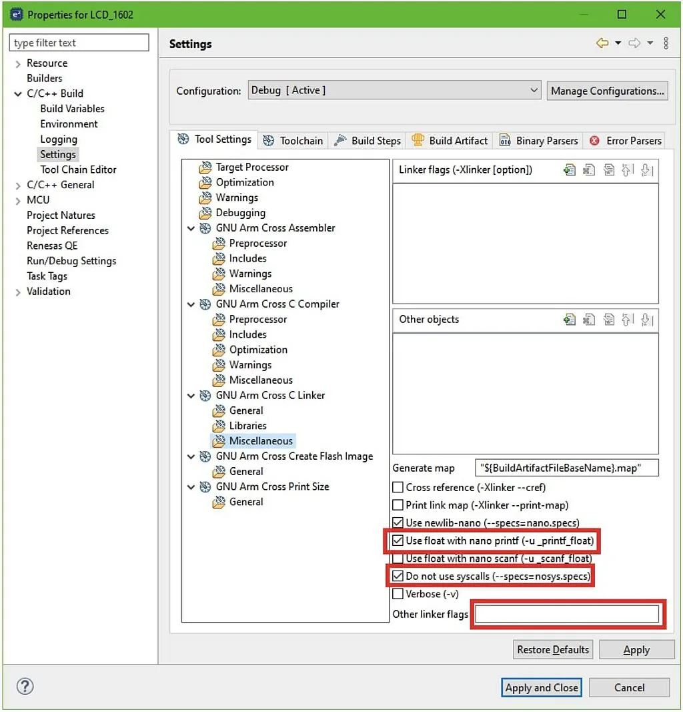Toggle Use float with nano printf checkbox
The width and height of the screenshot is (683, 712).
(x=398, y=541)
